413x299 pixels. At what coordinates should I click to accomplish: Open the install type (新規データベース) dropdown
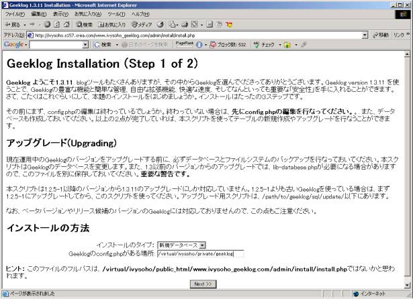click(202, 245)
